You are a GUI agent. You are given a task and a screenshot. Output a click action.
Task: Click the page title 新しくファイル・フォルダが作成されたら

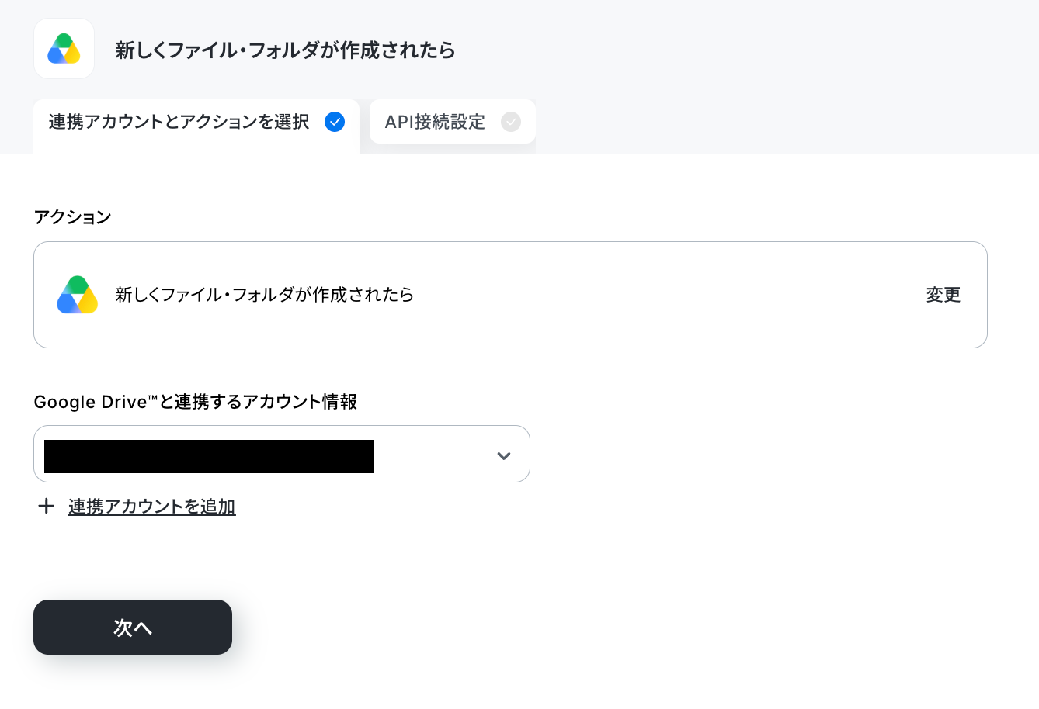pos(286,50)
